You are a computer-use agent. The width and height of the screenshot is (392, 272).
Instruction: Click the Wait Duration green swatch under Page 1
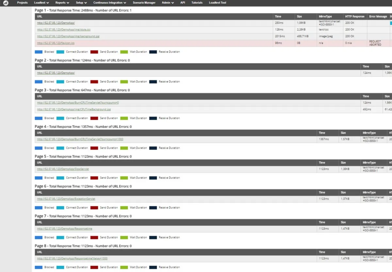pyautogui.click(x=124, y=52)
